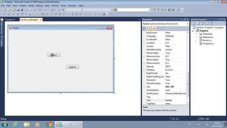Viewport: 227px width, 128px height.
Task: Open the Debug menu
Action: (x=39, y=6)
